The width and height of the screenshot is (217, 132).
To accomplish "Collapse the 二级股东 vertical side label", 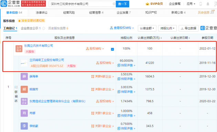I will (x=16, y=94).
